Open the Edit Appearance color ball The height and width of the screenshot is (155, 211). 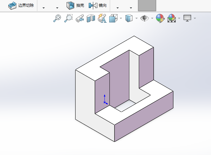[160, 18]
